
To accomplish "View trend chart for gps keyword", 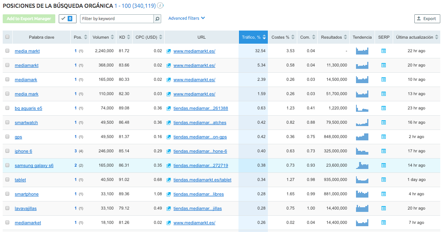I will coord(362,136).
